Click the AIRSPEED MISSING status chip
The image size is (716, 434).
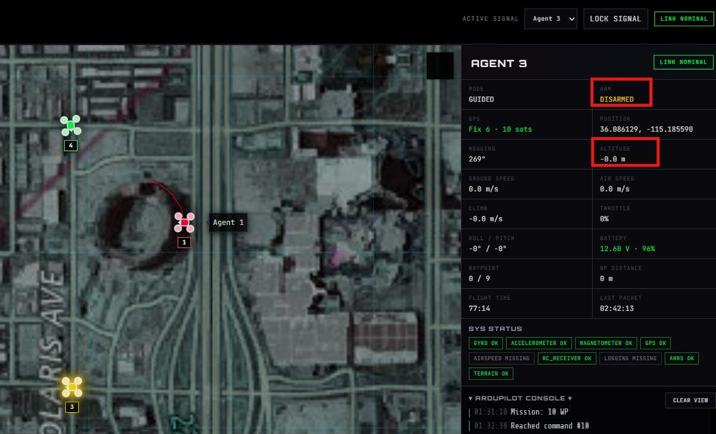501,358
